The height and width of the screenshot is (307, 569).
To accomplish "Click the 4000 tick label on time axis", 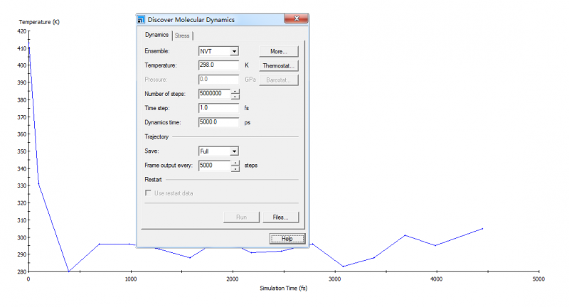I will pyautogui.click(x=436, y=279).
